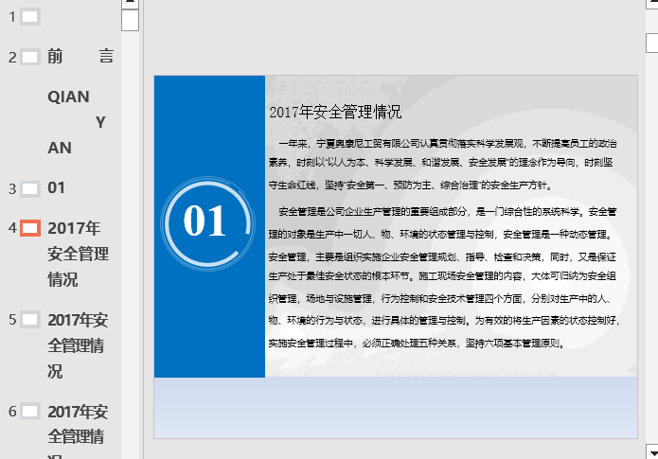Click the outline pane scrollbar thumb

(130, 20)
